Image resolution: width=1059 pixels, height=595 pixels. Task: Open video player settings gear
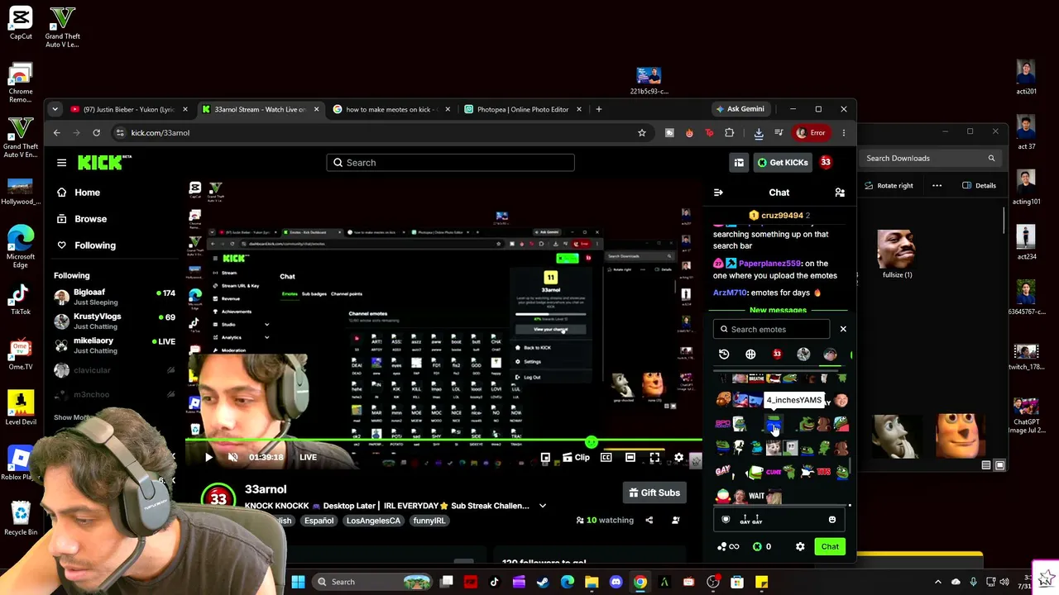coord(678,457)
